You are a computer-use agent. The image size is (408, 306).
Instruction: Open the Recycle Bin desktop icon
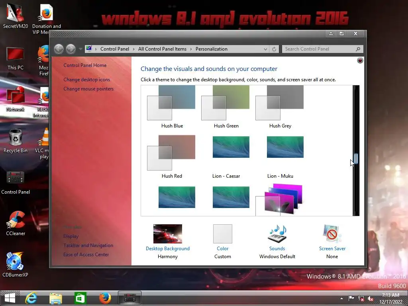[16, 141]
